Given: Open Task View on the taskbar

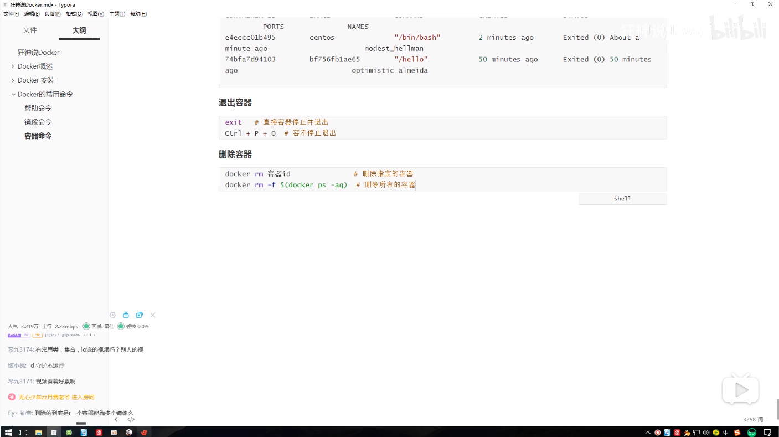Looking at the screenshot, I should click(x=23, y=433).
